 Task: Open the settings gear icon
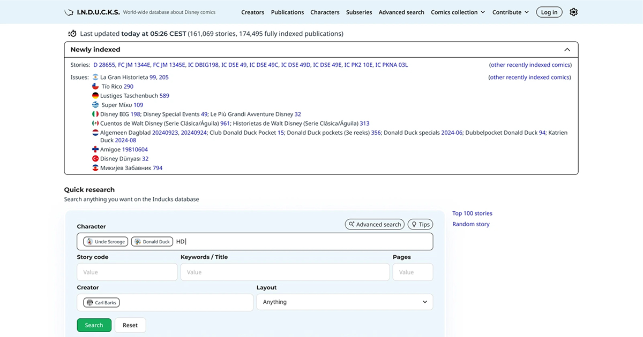[x=573, y=12]
